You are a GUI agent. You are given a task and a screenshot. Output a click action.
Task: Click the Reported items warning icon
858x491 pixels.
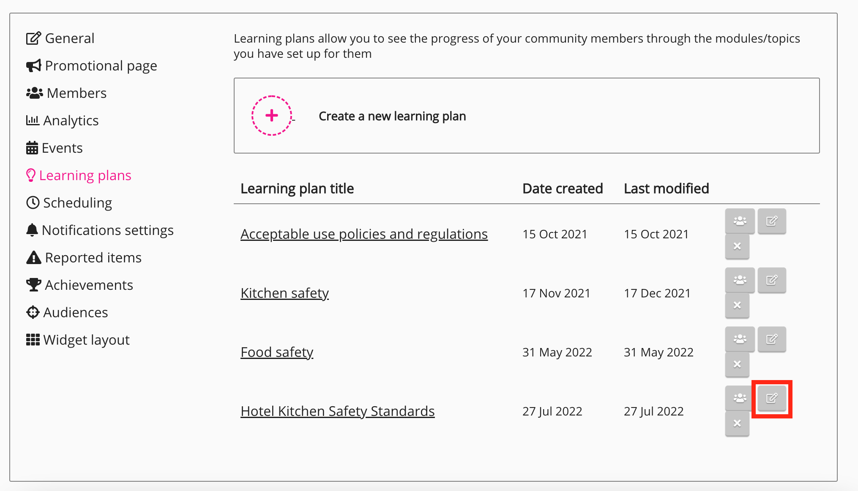click(33, 257)
